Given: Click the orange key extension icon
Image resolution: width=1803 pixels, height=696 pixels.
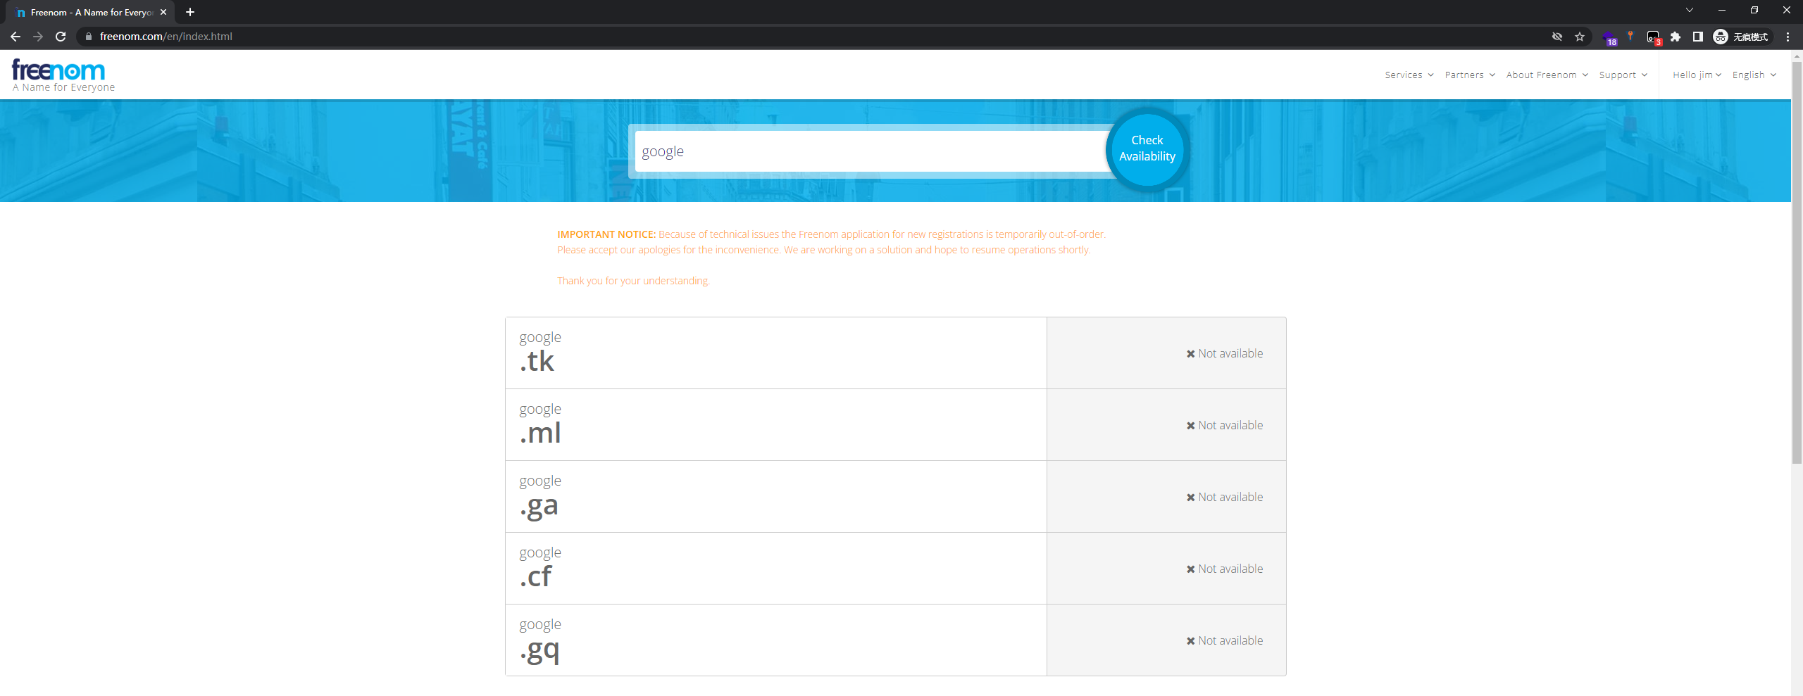Looking at the screenshot, I should pos(1630,36).
